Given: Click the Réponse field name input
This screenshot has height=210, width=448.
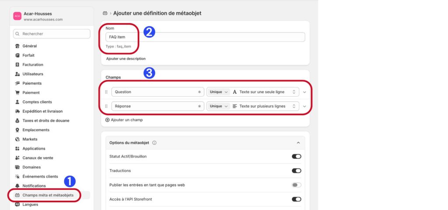Looking at the screenshot, I should coord(157,106).
